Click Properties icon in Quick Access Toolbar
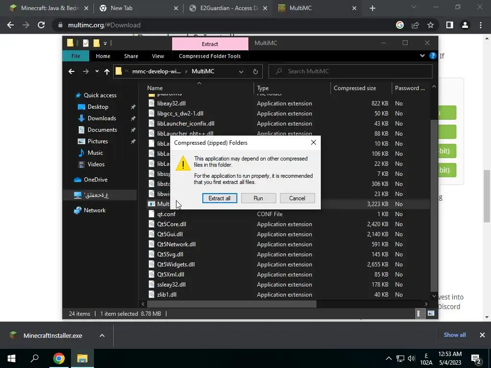Screen dimensions: 491x368 tap(86, 43)
